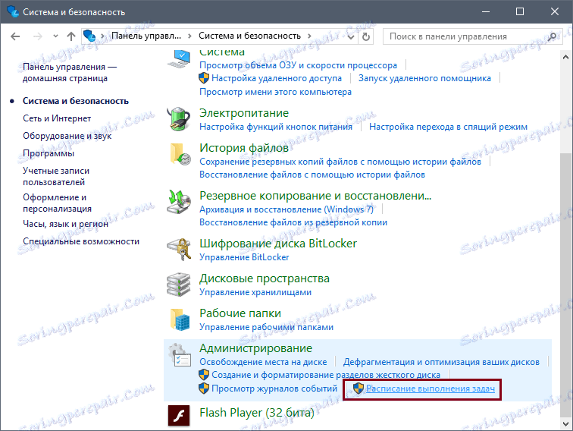Click Просмотр журналов событий link
The image size is (573, 431).
coord(274,389)
